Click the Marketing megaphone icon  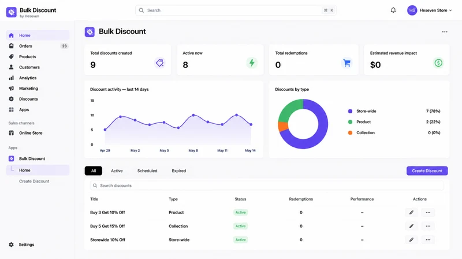tap(11, 89)
